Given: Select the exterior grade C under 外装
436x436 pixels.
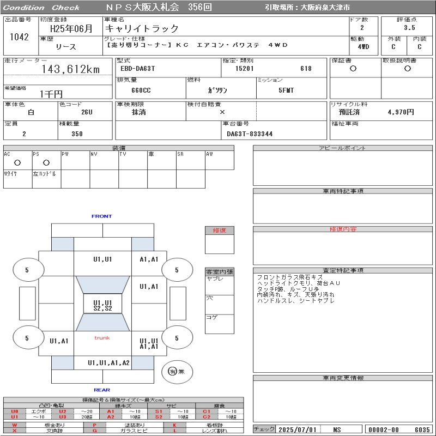Looking at the screenshot, I should click(x=393, y=47).
